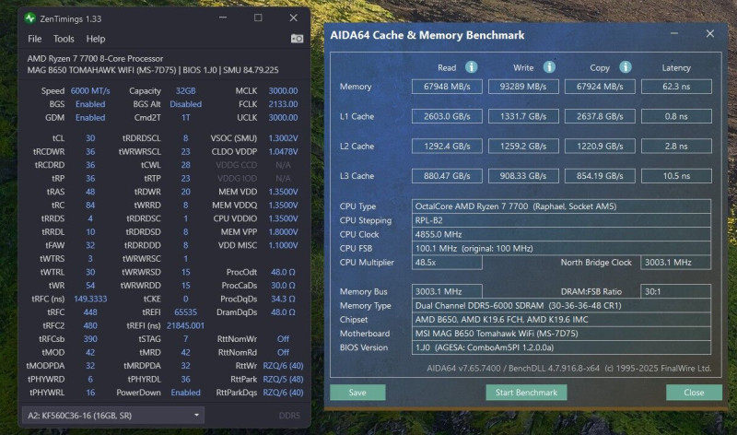Click the Memory Bus field 3003.1 MHz

pyautogui.click(x=447, y=291)
